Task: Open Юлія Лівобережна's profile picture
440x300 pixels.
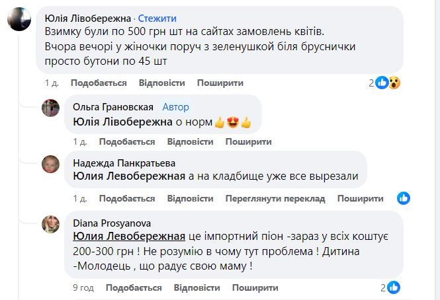Action: 19,20
